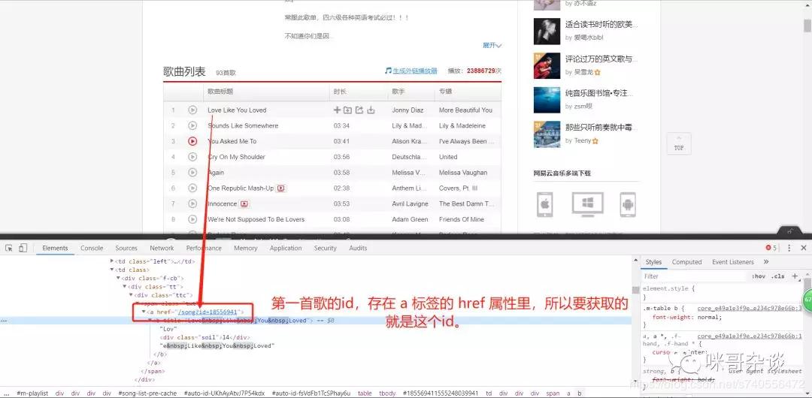Collapse the div class="f-cb" node
The width and height of the screenshot is (812, 398).
coord(118,279)
